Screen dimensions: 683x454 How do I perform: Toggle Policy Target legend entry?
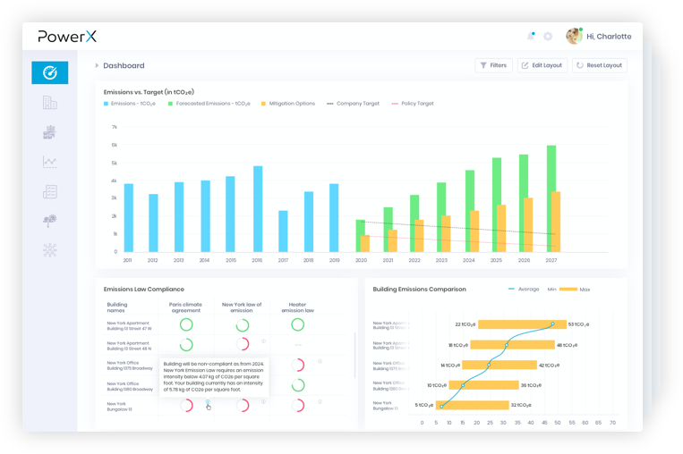point(413,104)
